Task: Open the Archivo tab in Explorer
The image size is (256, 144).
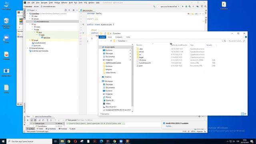Action: (102, 37)
